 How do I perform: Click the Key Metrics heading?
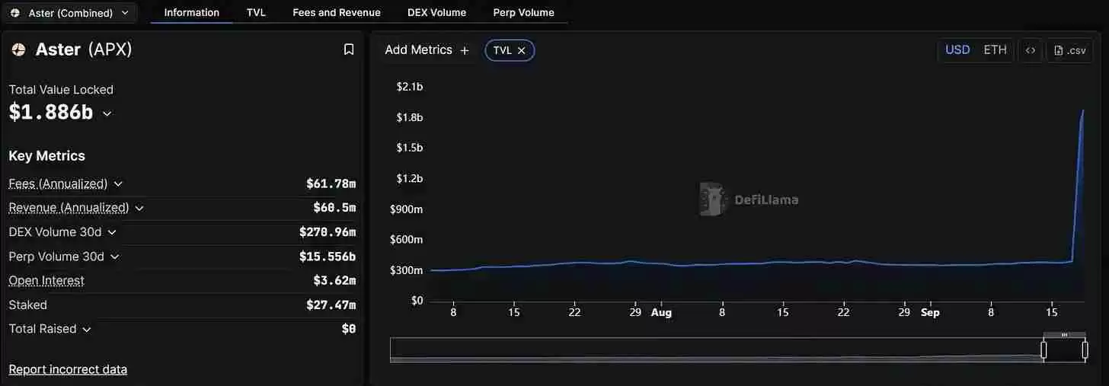(x=46, y=156)
